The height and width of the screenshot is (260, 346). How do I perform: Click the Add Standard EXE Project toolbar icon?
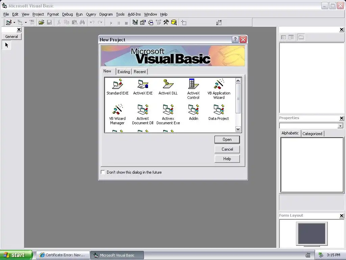(9, 23)
